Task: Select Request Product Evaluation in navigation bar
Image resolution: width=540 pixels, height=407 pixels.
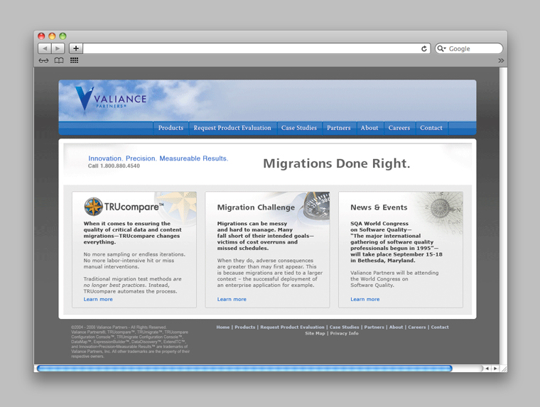Action: tap(232, 128)
